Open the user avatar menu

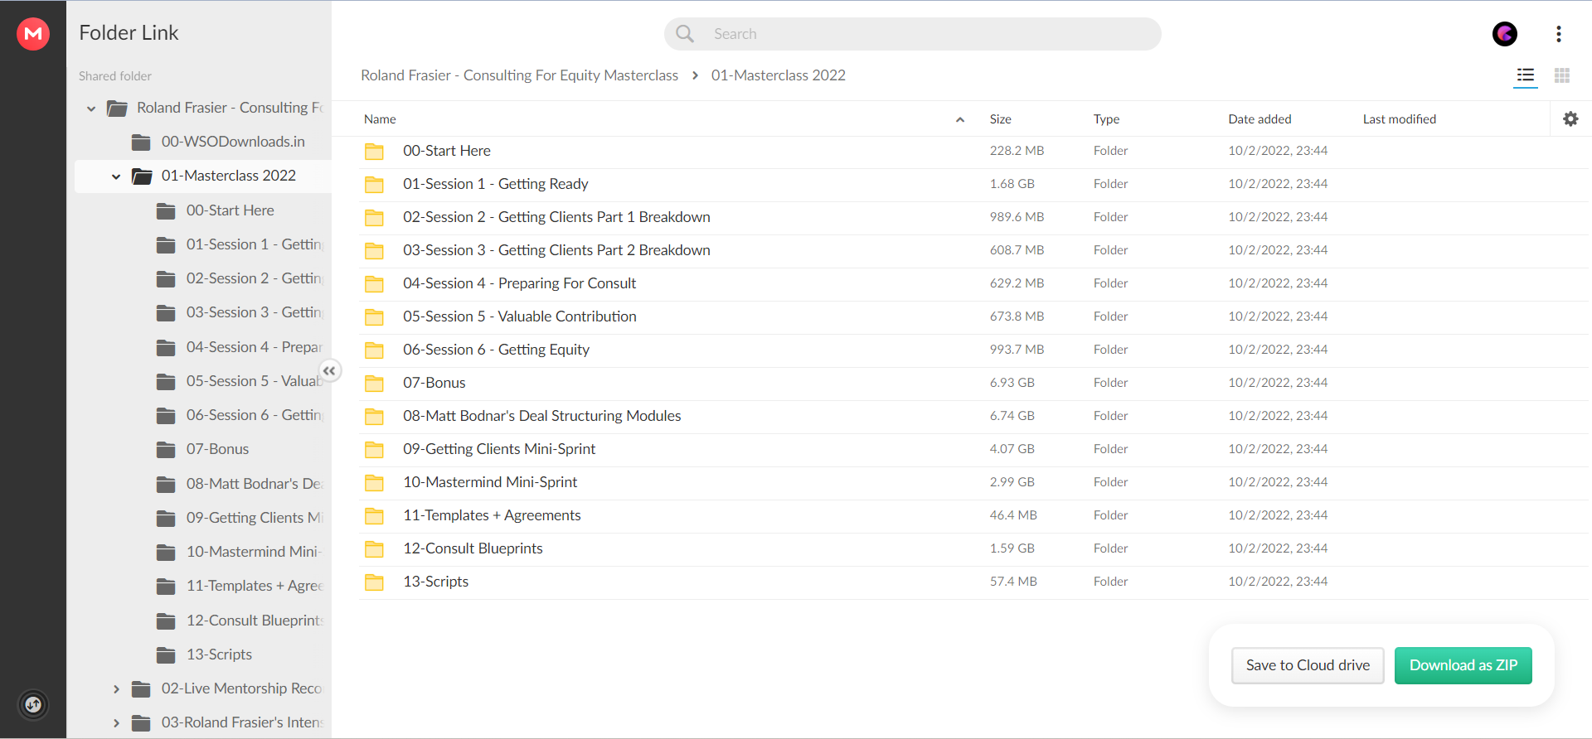click(1505, 33)
